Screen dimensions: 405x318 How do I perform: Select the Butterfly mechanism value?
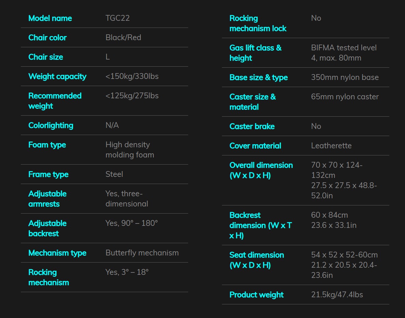(142, 253)
